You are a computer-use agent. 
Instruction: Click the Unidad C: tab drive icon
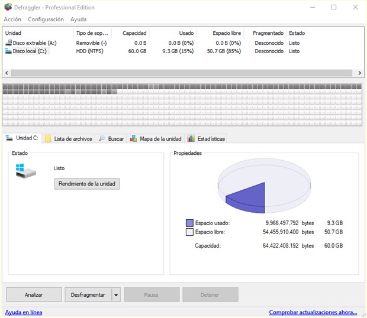point(9,138)
